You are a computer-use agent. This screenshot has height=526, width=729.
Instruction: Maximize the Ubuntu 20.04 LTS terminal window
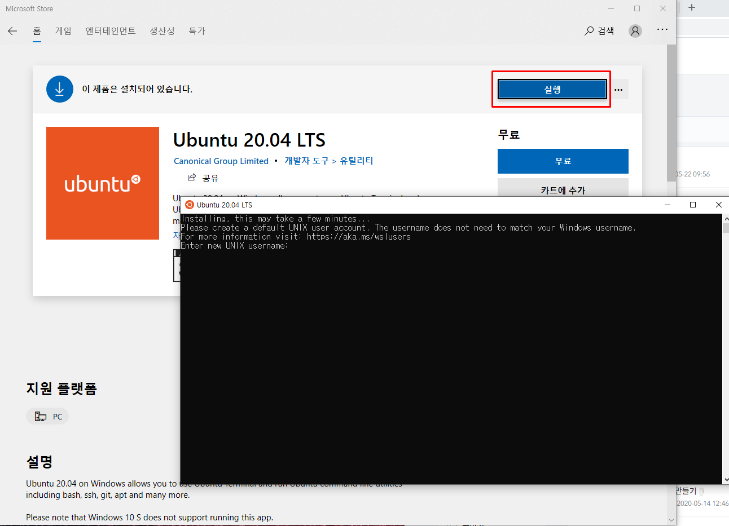(693, 205)
